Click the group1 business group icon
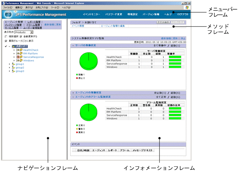The height and width of the screenshot is (173, 238). pos(13,64)
